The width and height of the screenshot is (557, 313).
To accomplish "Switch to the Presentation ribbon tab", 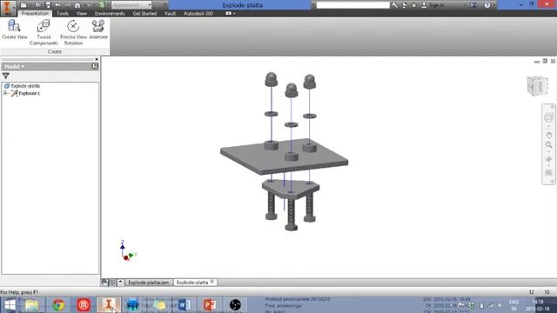I will click(35, 14).
